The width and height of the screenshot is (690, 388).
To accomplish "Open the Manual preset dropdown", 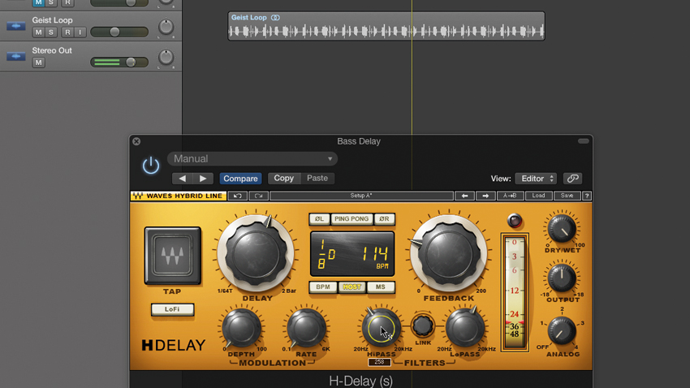I will (252, 159).
